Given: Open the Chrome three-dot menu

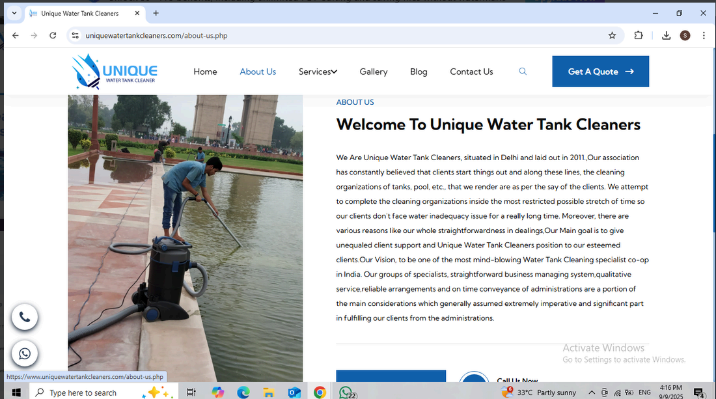Looking at the screenshot, I should coord(704,36).
